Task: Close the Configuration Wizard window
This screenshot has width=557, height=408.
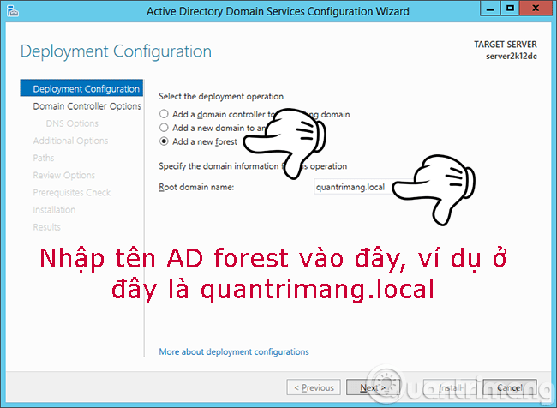Action: tap(536, 9)
